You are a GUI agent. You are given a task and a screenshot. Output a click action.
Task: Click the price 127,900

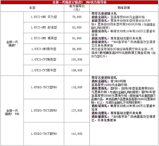pos(77,111)
